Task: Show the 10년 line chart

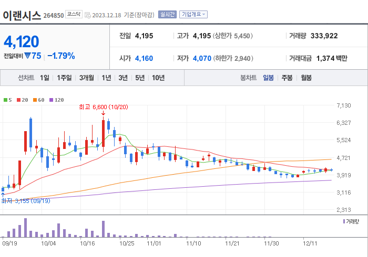Action: pyautogui.click(x=158, y=78)
